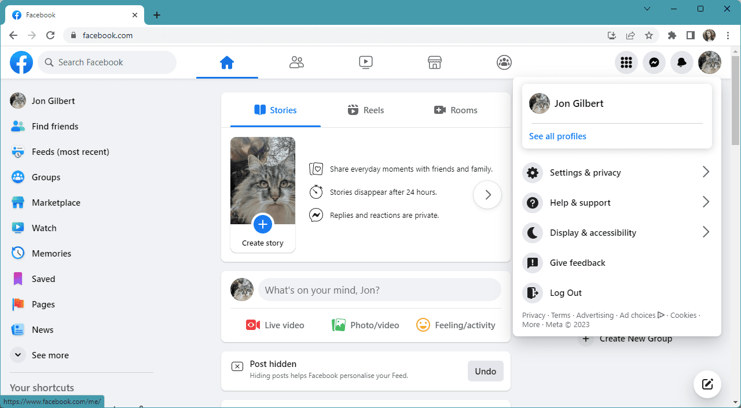Click the Facebook logo

point(21,62)
